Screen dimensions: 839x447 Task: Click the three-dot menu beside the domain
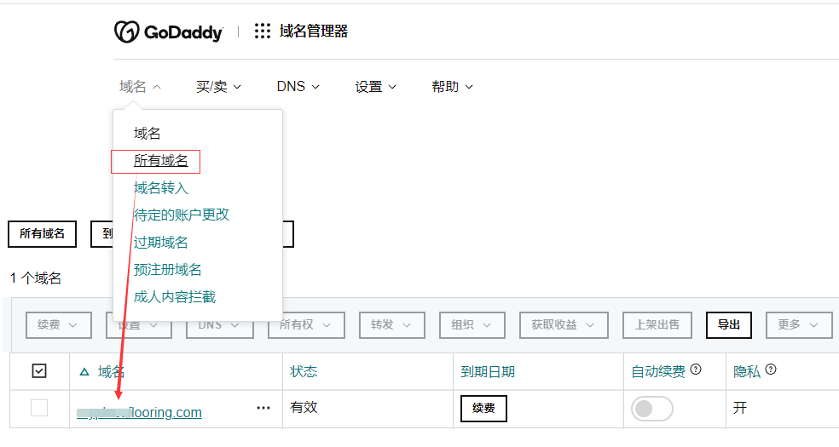(x=263, y=408)
